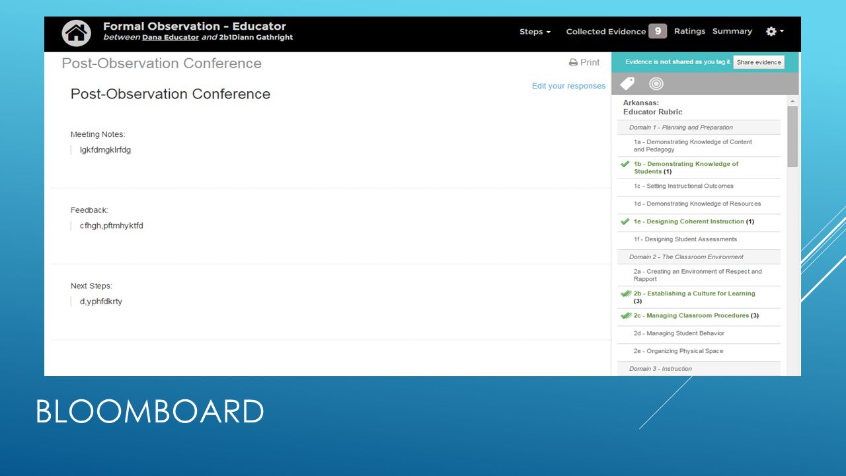Click the 2b1Diann Gathright name
846x476 pixels.
coord(256,38)
